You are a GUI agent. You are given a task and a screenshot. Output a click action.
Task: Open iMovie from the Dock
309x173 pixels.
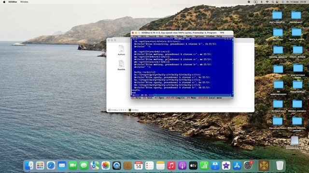click(226, 165)
